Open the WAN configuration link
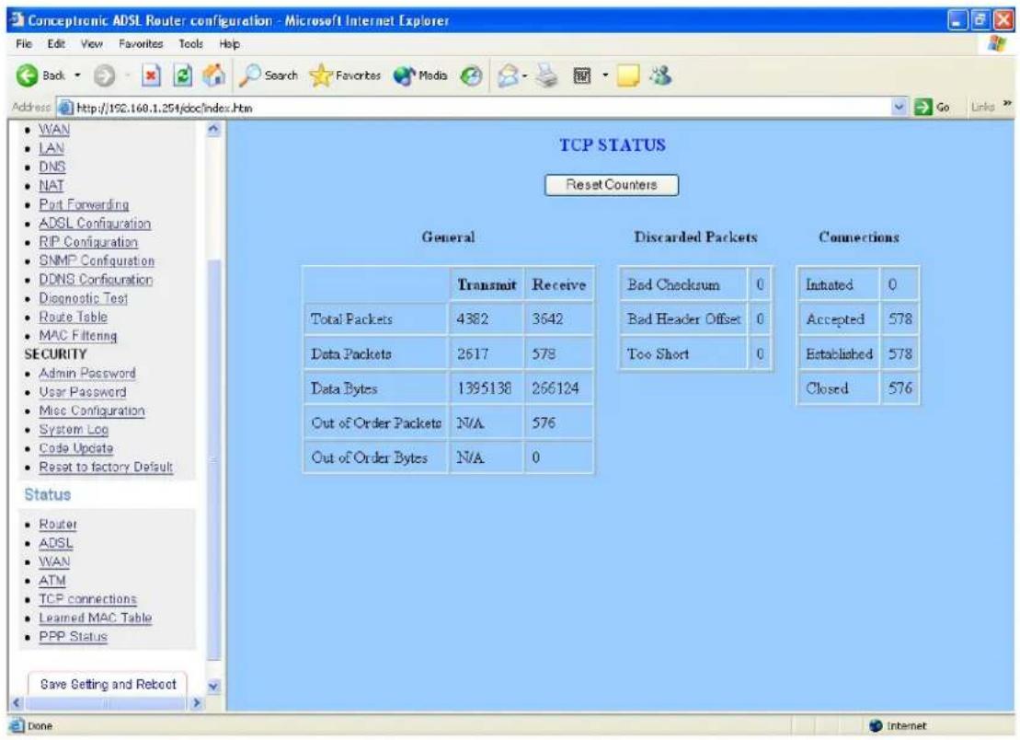This screenshot has width=1020, height=740. tap(54, 130)
